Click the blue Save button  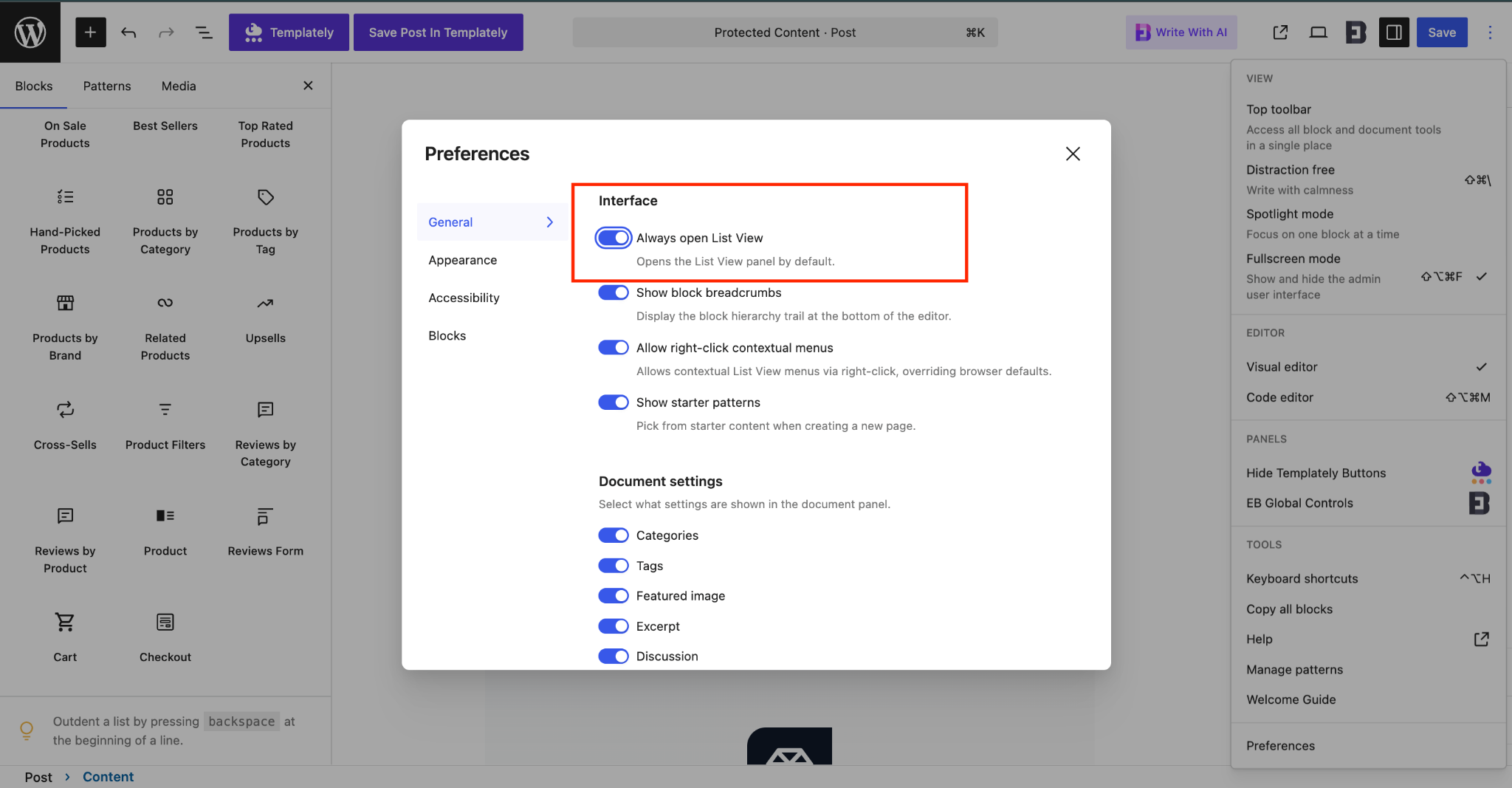(1442, 32)
